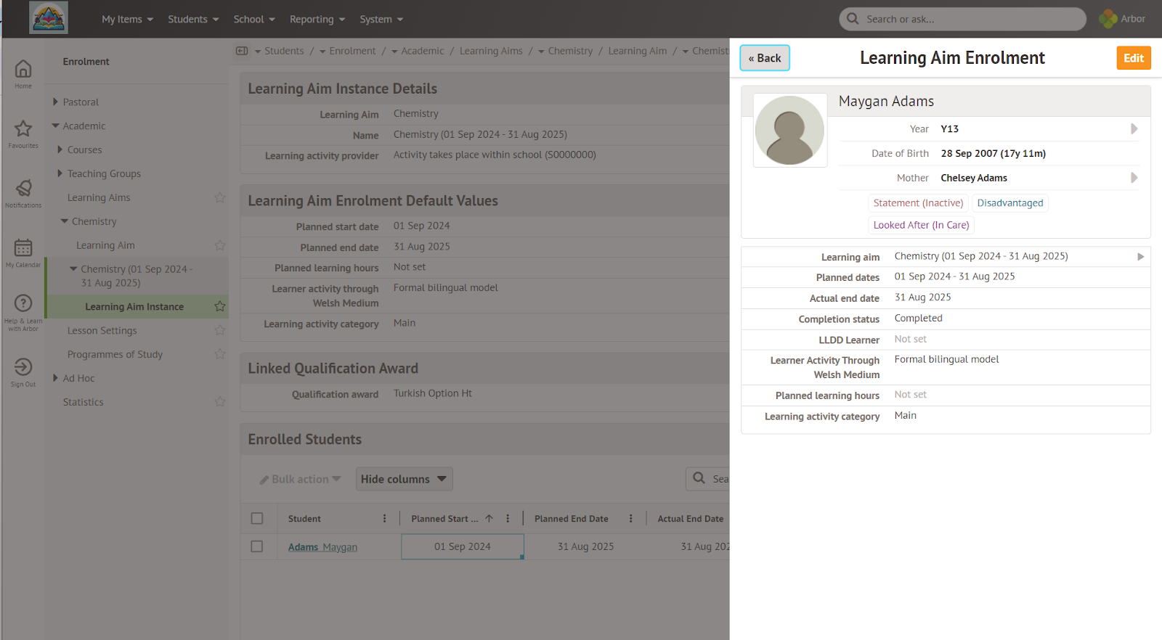Open the Hide columns dropdown
The height and width of the screenshot is (640, 1162).
(404, 479)
